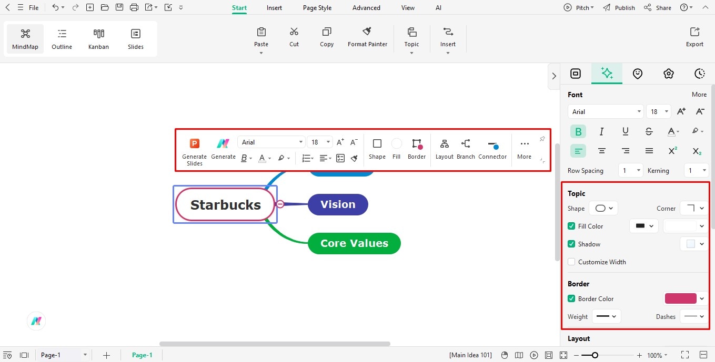
Task: Open the Arial font dropdown in side panel
Action: coord(606,111)
